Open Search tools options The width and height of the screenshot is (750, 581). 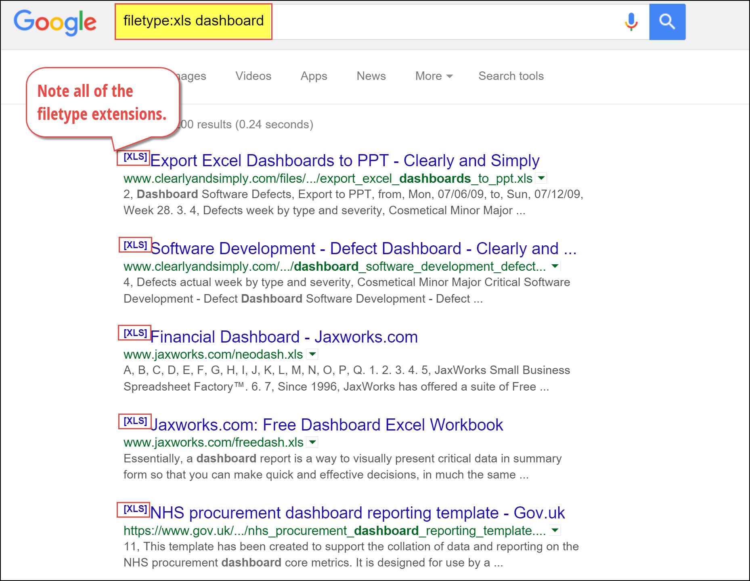pyautogui.click(x=511, y=76)
